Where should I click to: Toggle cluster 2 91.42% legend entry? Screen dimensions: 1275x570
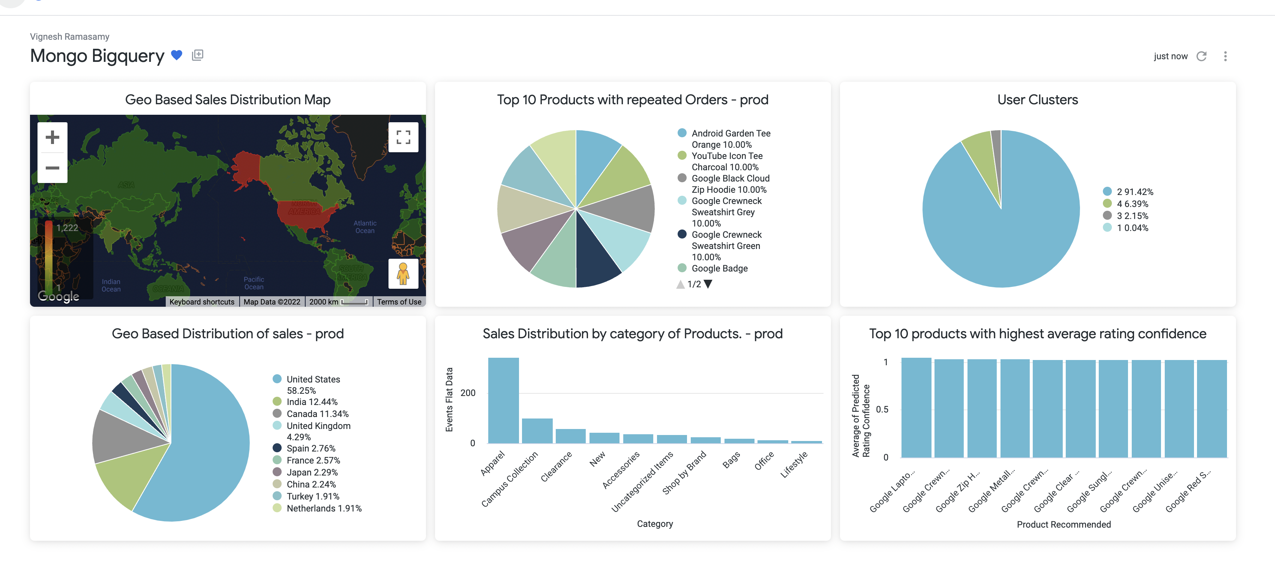[x=1134, y=192]
